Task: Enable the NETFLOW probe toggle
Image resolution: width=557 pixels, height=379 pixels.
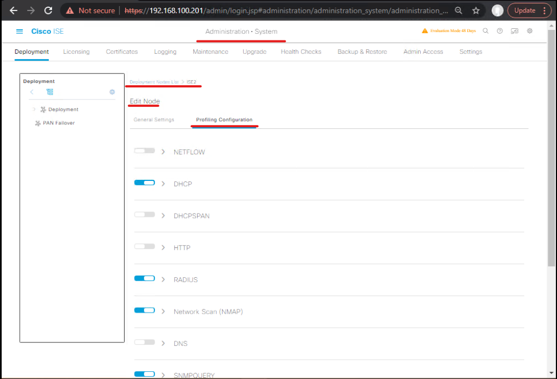Action: [x=145, y=151]
